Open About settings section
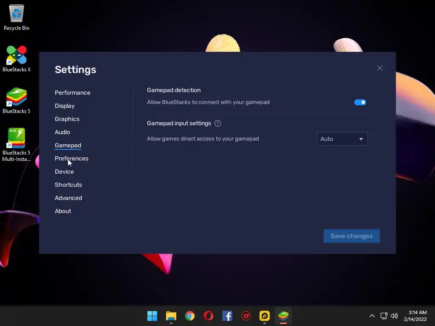 63,211
